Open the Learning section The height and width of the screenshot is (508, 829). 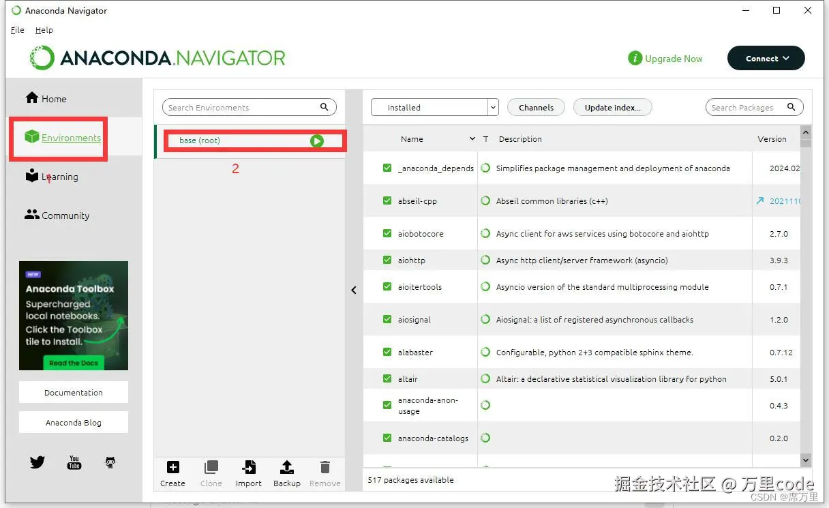[x=52, y=176]
